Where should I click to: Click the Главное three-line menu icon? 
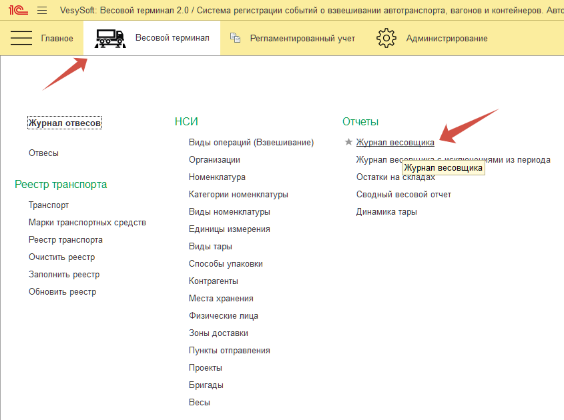pos(21,38)
